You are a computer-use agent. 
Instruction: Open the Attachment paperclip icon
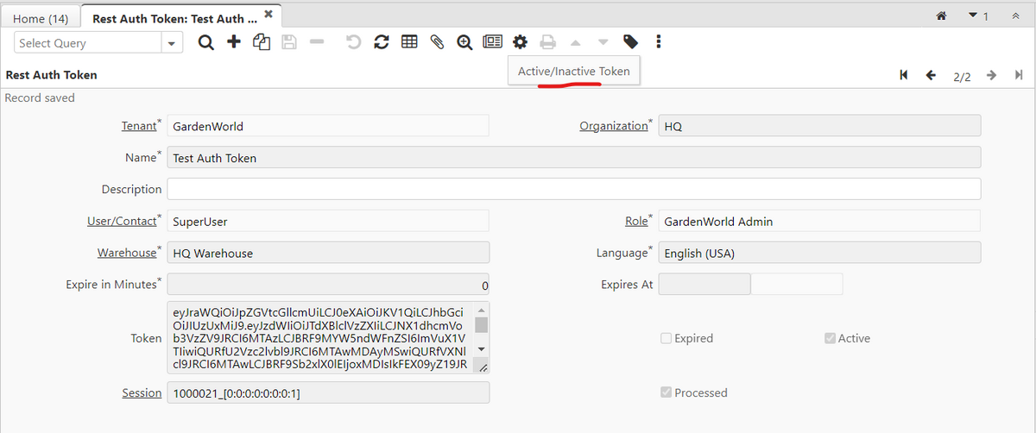coord(437,42)
